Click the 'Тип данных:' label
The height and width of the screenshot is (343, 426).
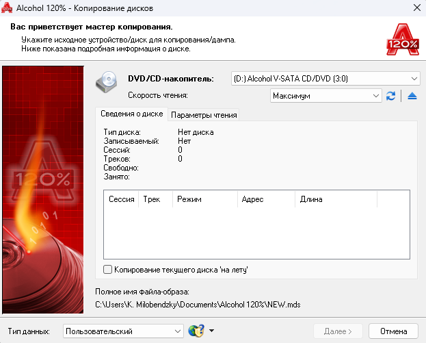click(29, 331)
